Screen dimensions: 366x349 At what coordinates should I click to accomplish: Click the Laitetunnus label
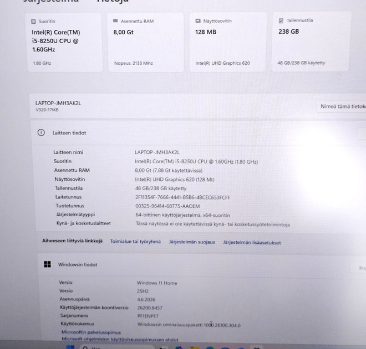[68, 197]
